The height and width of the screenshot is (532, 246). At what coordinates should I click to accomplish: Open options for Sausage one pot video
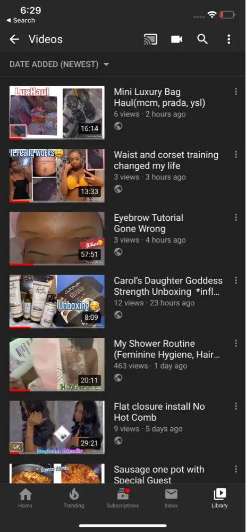(x=236, y=469)
